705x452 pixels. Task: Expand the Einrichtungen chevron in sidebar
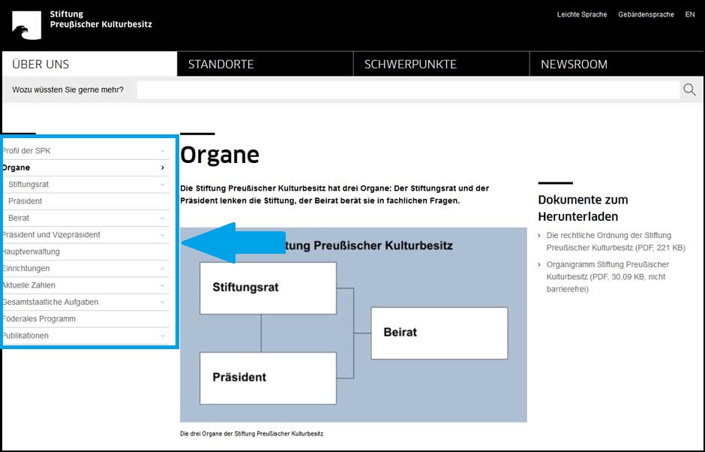[163, 269]
